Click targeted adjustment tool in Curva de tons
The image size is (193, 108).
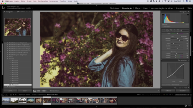tap(163, 63)
